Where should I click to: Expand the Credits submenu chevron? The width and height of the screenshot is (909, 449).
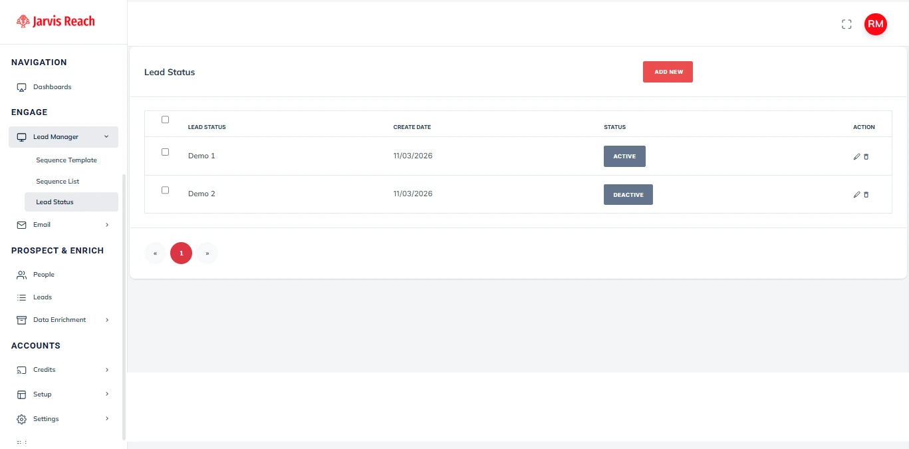(x=107, y=370)
